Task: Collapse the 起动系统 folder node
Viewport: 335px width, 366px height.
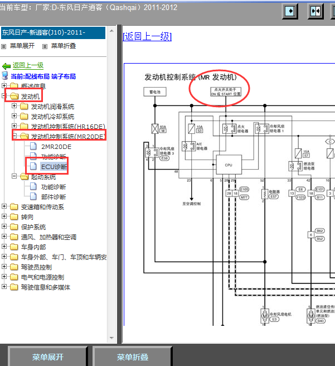Action: (14, 176)
